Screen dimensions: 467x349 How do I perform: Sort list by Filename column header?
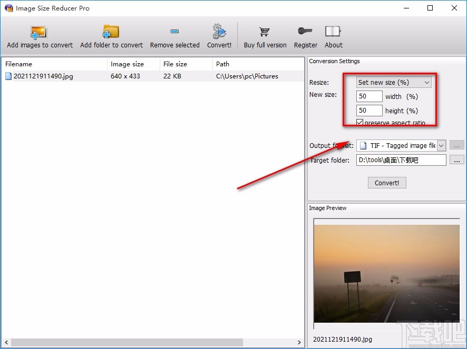pyautogui.click(x=53, y=64)
